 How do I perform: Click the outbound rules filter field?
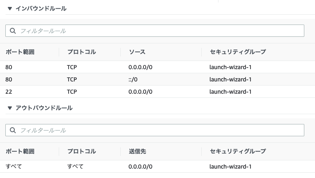[160, 130]
